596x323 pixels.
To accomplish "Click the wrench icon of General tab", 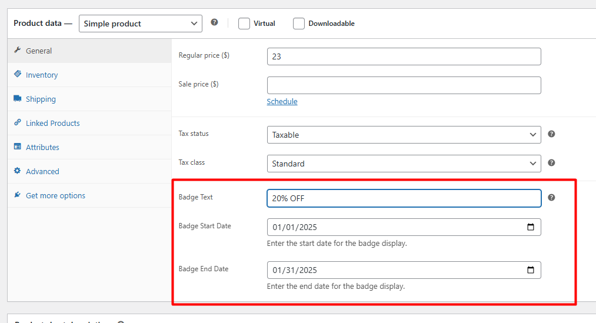I will click(x=18, y=51).
